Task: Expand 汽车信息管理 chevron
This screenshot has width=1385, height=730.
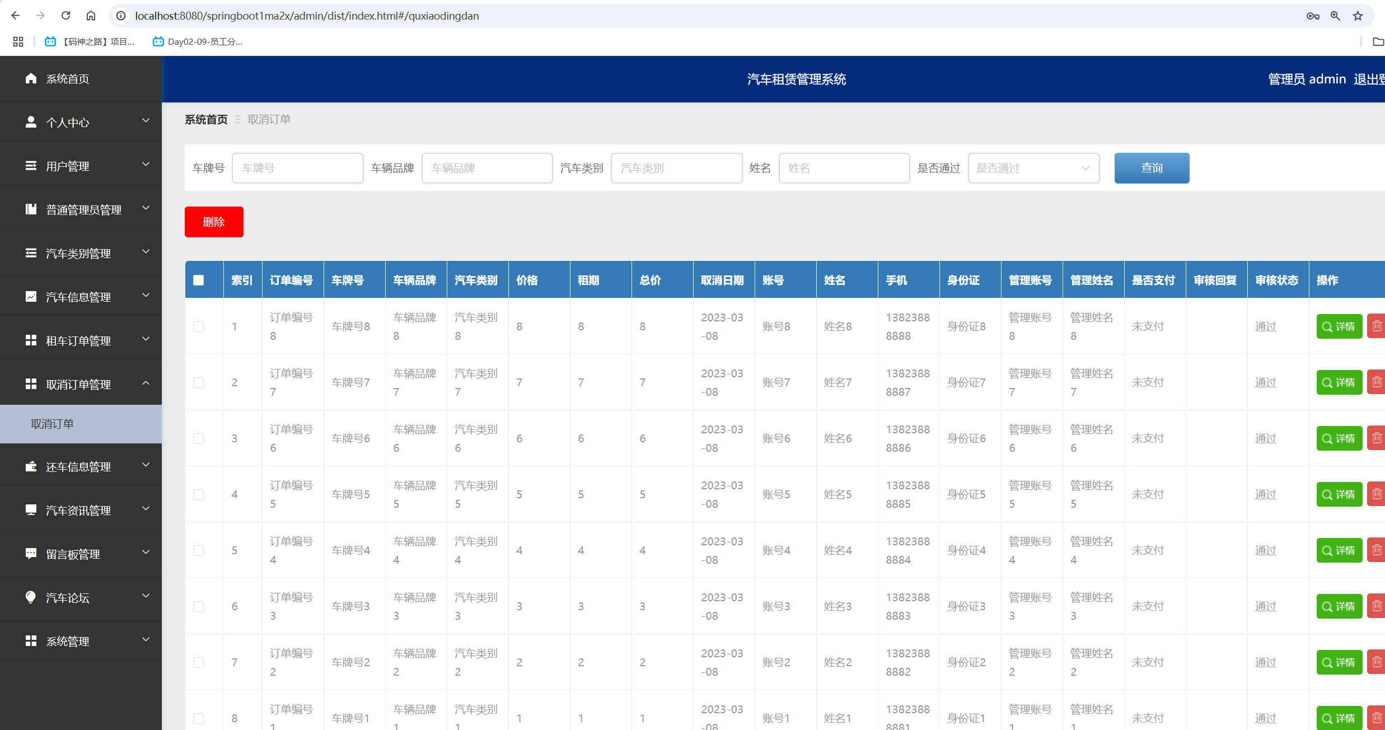Action: (146, 295)
